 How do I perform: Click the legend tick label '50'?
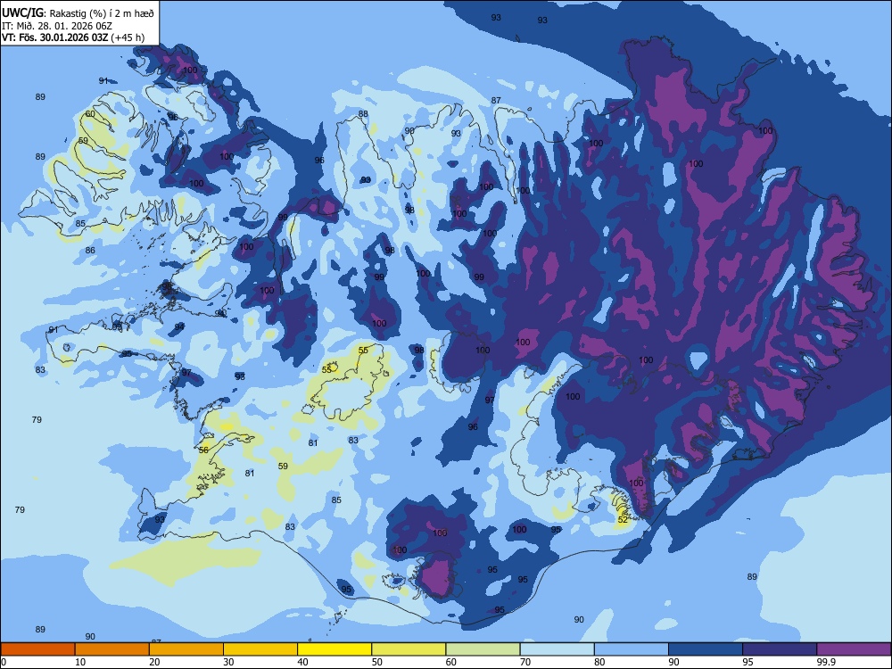click(376, 662)
